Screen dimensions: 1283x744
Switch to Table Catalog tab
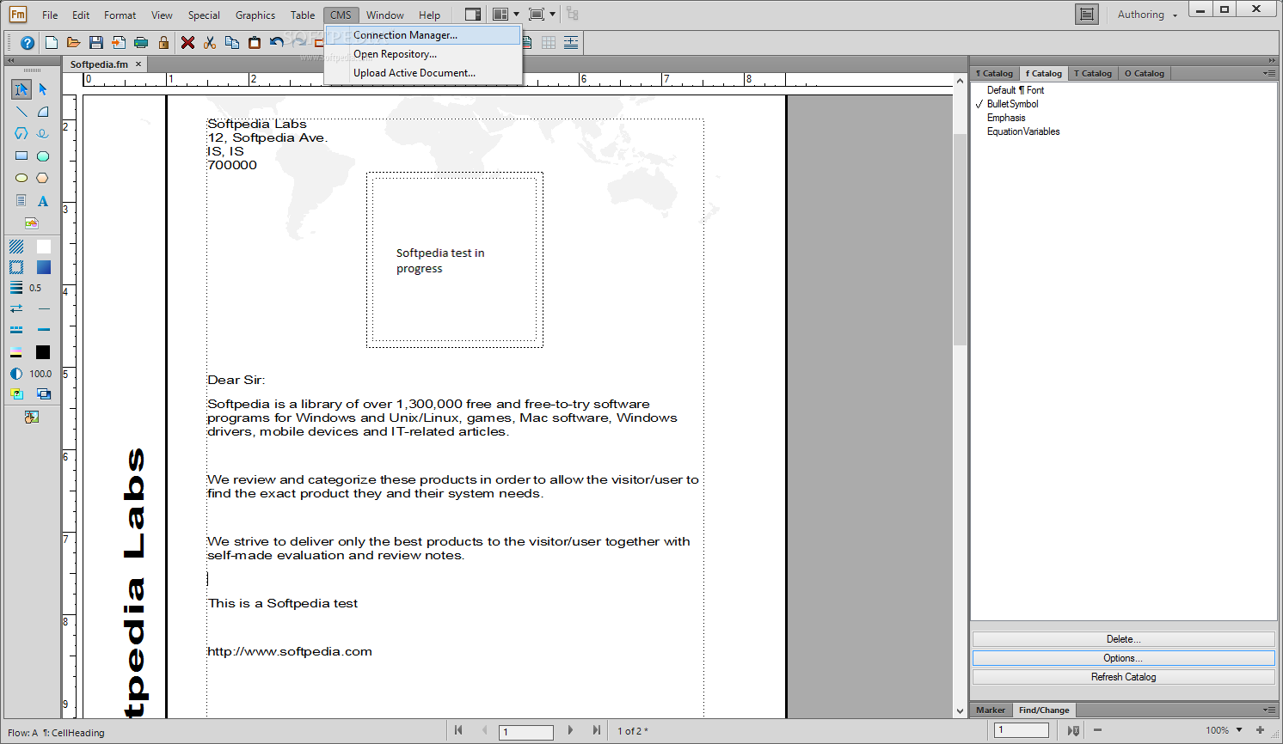[x=1093, y=73]
